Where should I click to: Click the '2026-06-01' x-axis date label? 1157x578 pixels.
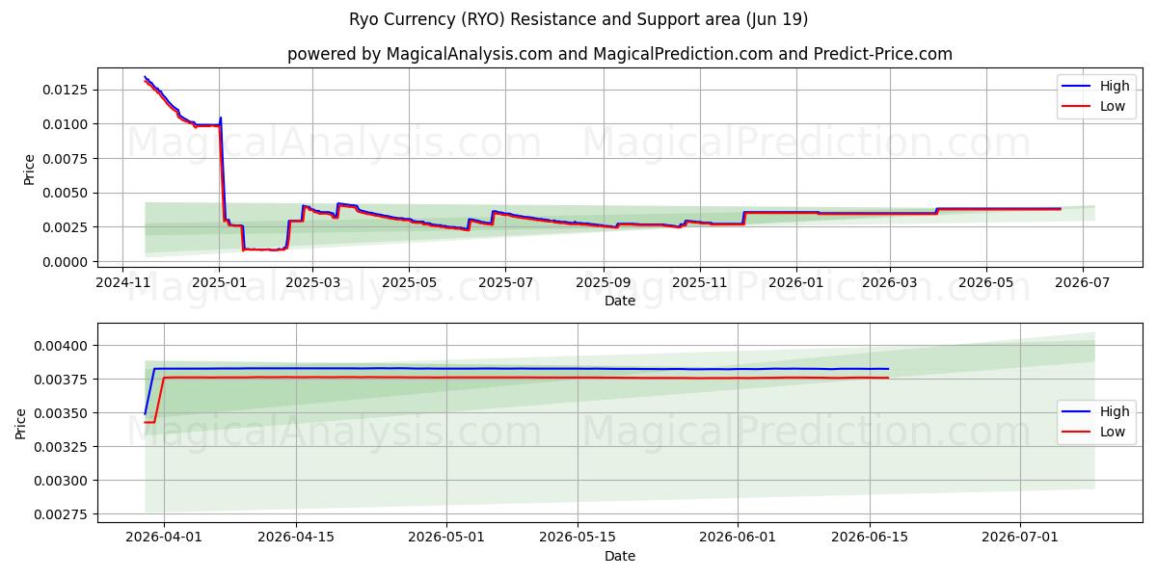click(x=739, y=537)
